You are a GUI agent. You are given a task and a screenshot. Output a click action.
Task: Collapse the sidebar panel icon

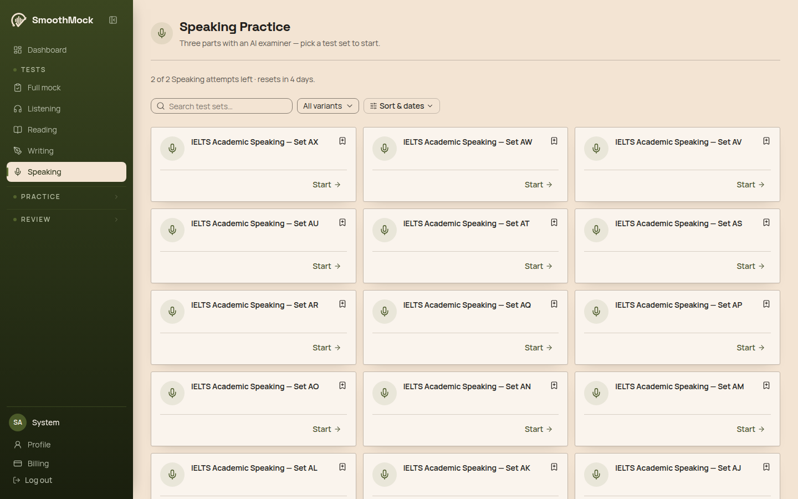(113, 20)
